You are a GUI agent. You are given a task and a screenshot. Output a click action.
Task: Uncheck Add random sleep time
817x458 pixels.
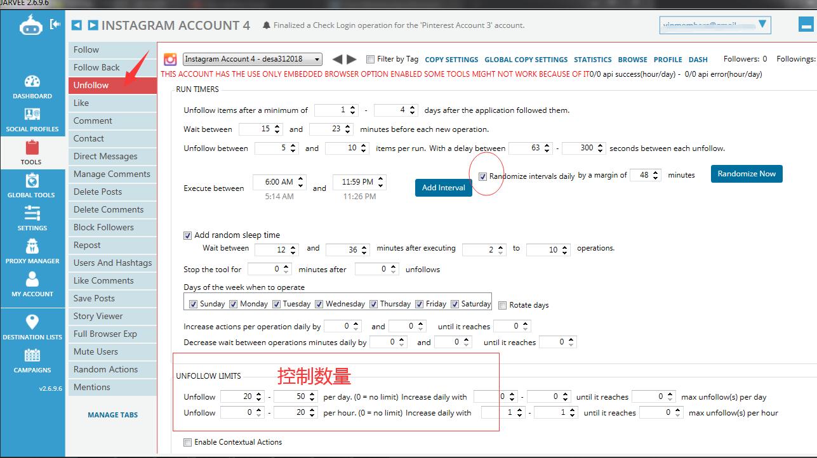188,235
